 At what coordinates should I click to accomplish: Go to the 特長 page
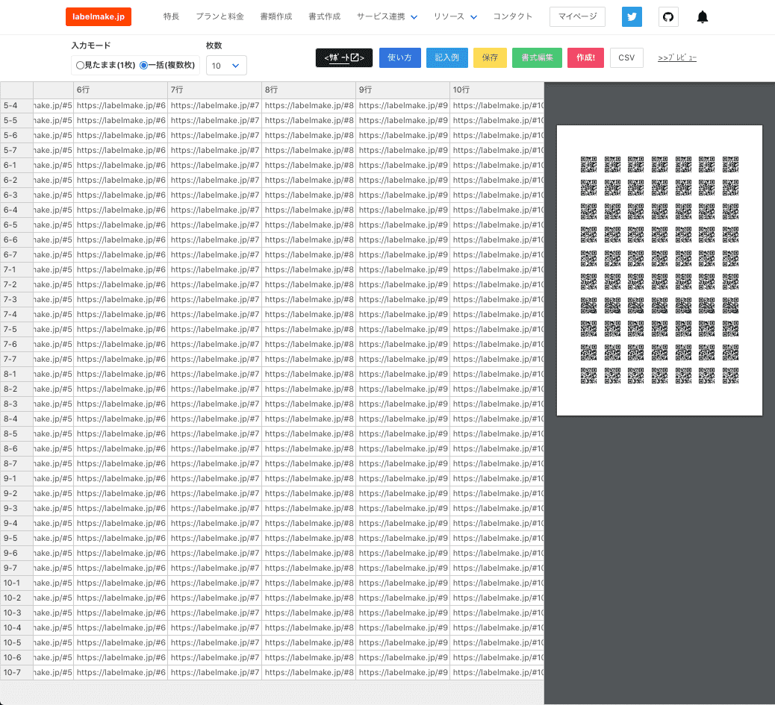171,16
